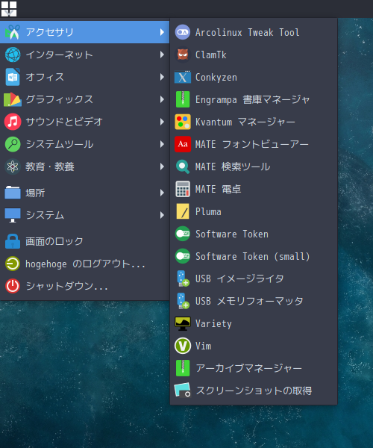Click the main menu launcher in top panel
Screen dimensions: 373x448
9,9
